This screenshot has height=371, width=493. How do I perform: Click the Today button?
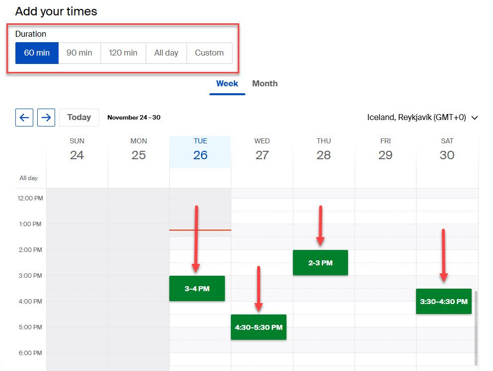(x=78, y=118)
